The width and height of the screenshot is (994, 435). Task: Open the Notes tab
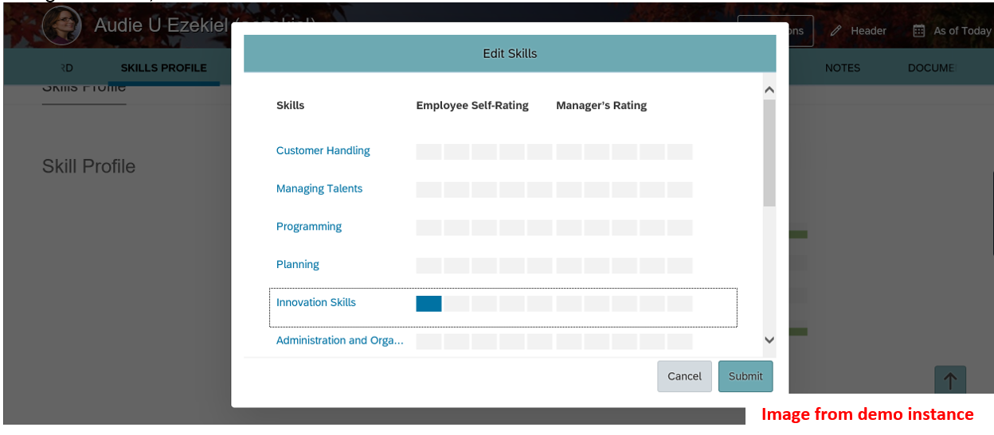pos(843,68)
